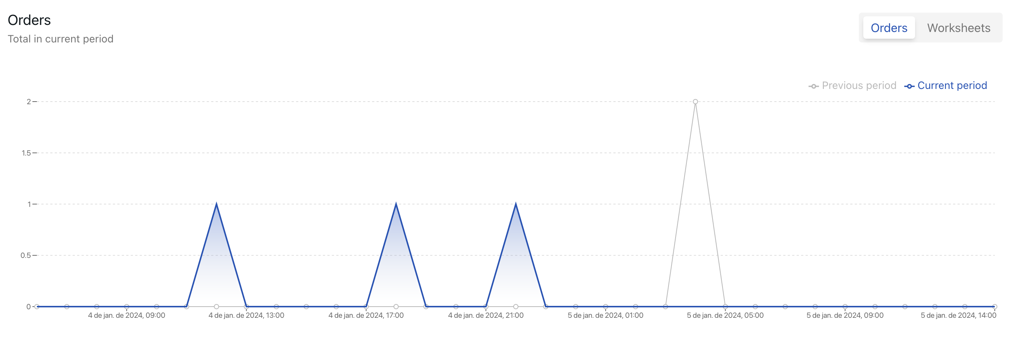Click the 'Total in current period' subtitle
The width and height of the screenshot is (1016, 355).
pos(60,39)
